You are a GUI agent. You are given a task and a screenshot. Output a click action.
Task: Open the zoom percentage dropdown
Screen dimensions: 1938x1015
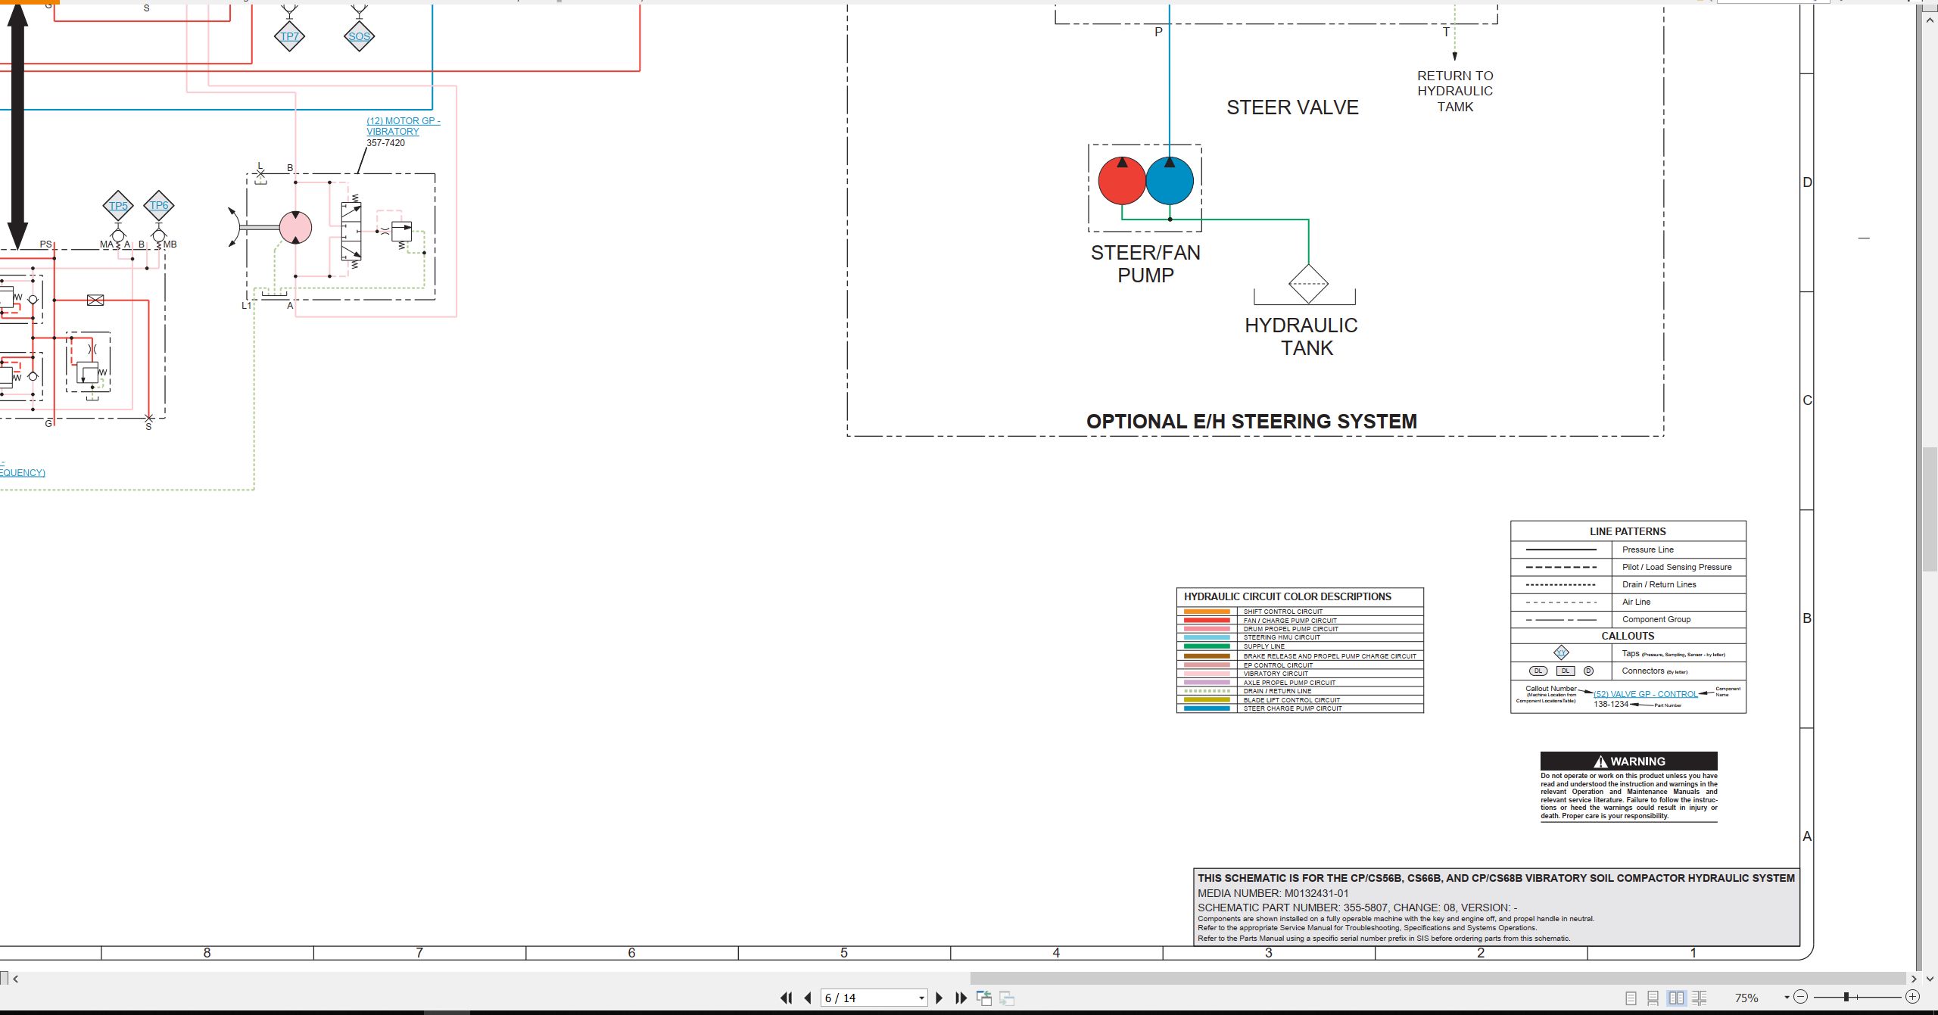tap(1787, 998)
